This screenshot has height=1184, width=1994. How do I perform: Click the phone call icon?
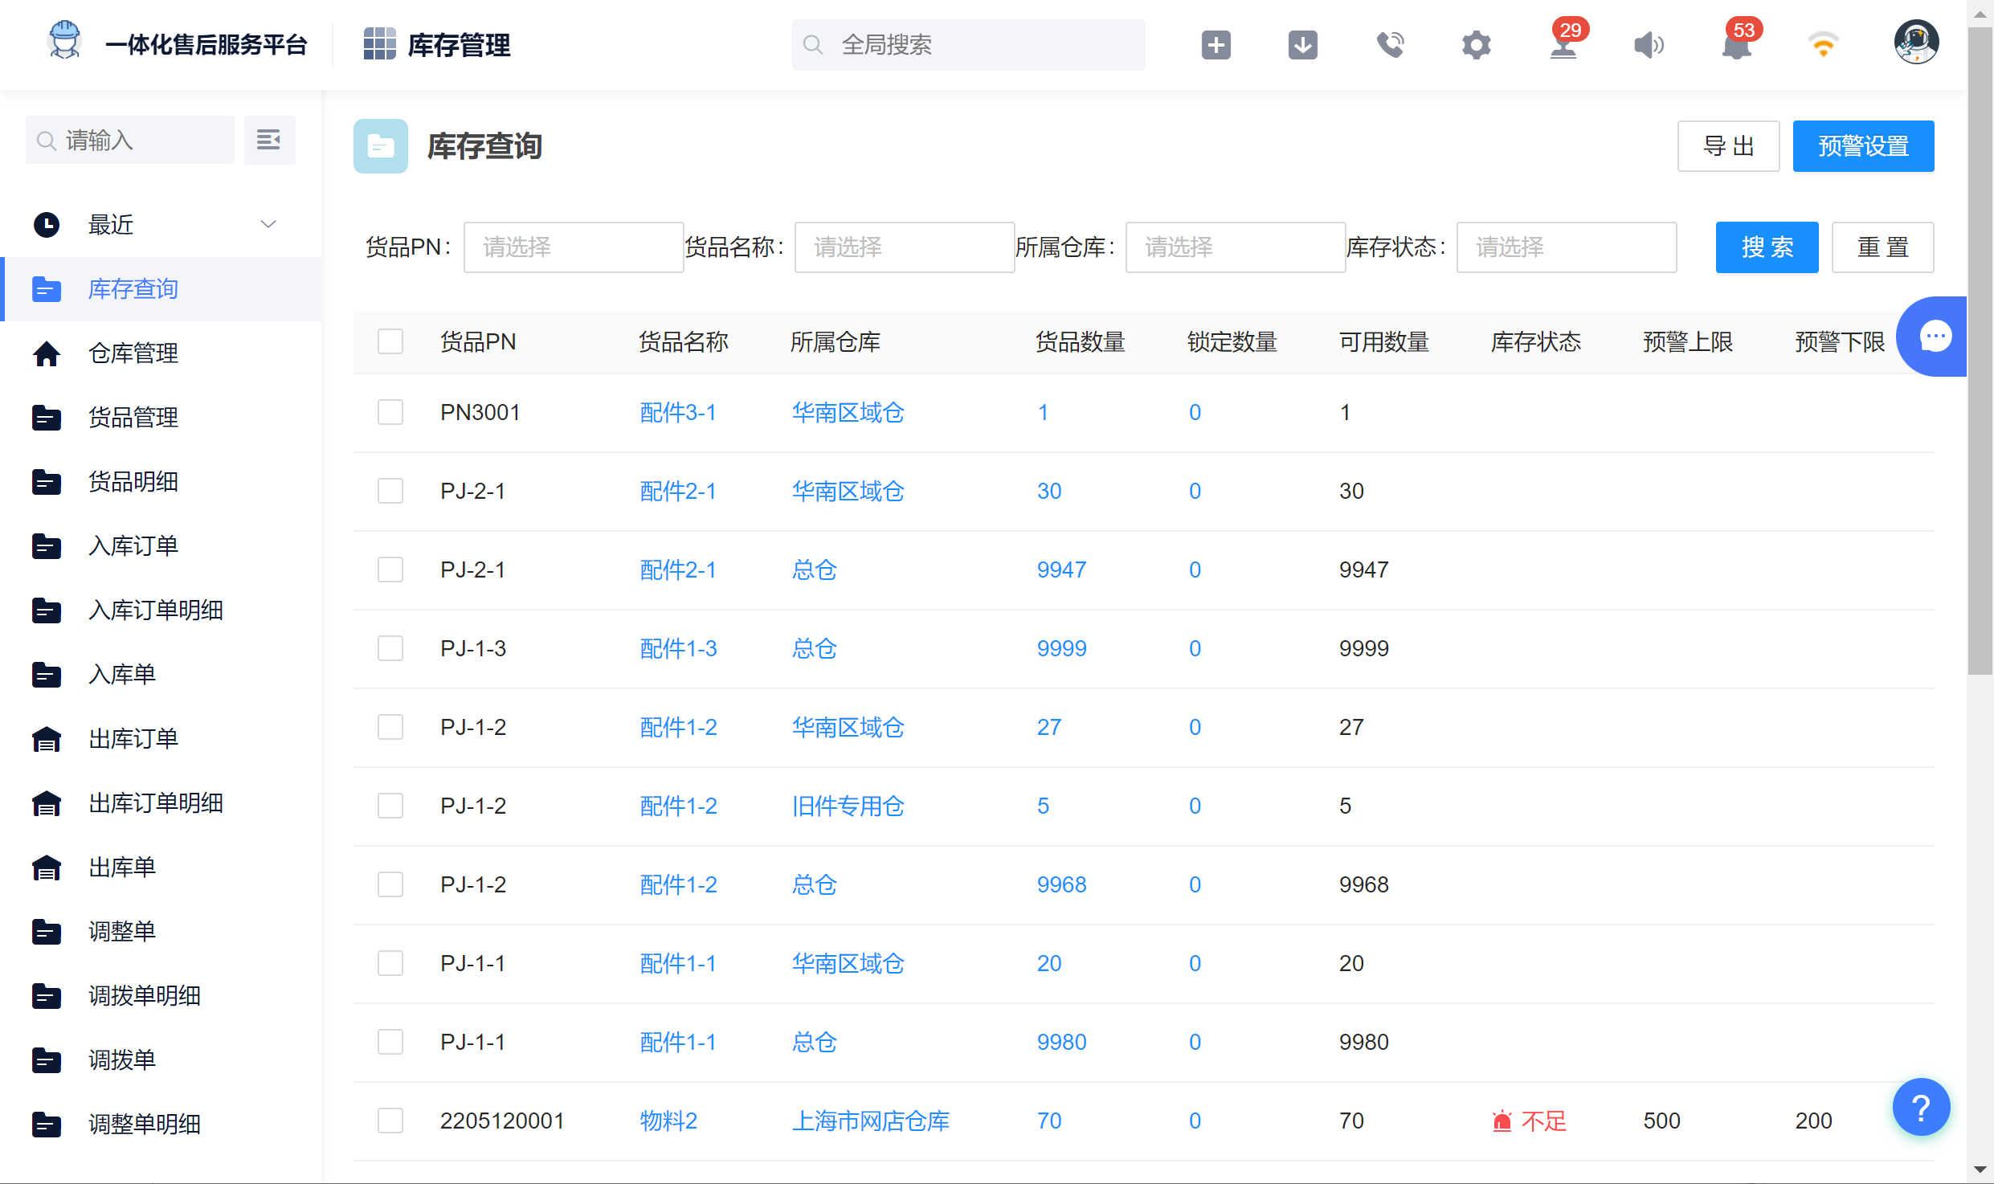click(1391, 44)
